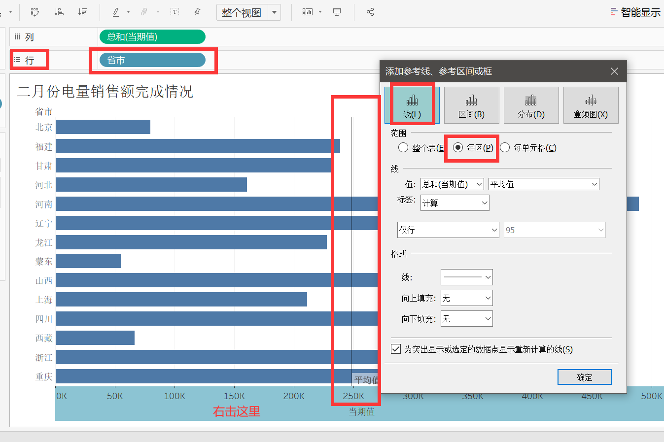This screenshot has height=442, width=664.
Task: Select the 区间(B) option
Action: [x=471, y=104]
